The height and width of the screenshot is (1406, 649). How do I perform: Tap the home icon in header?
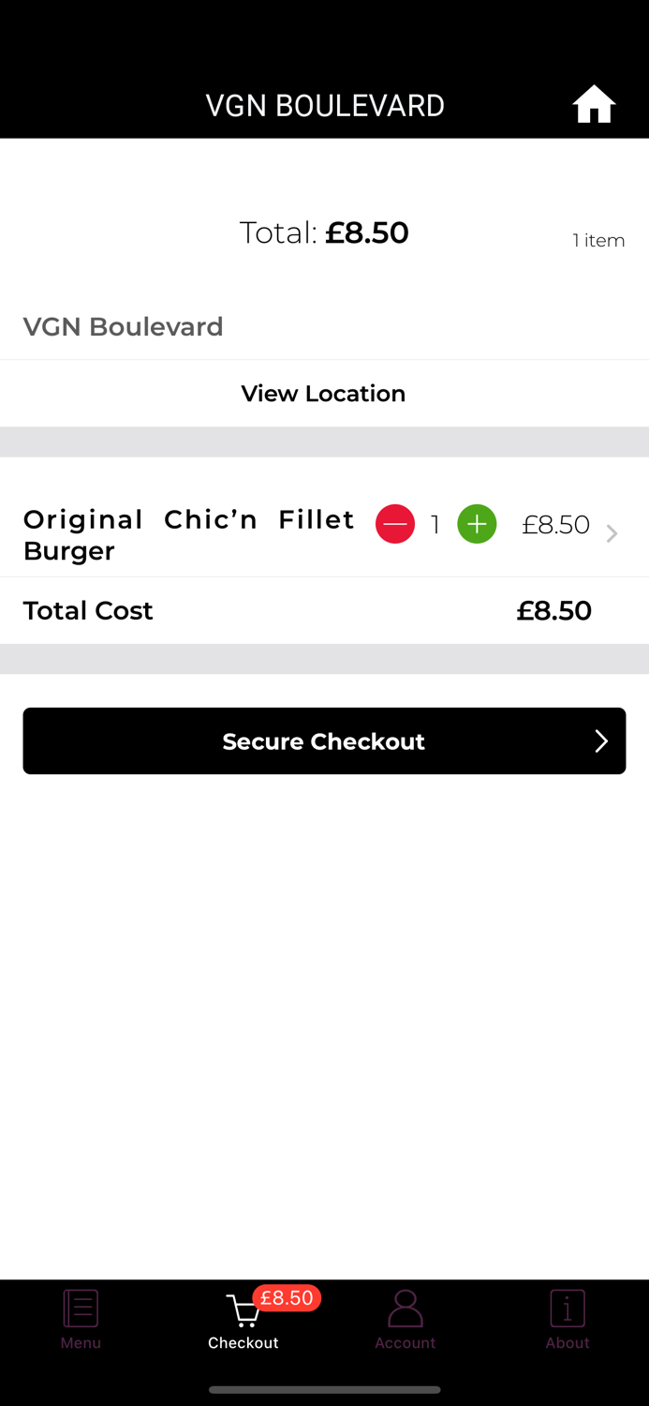(x=594, y=104)
